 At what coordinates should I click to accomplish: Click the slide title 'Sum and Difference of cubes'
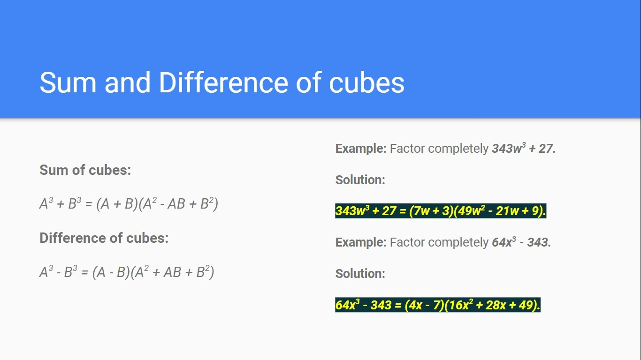222,82
